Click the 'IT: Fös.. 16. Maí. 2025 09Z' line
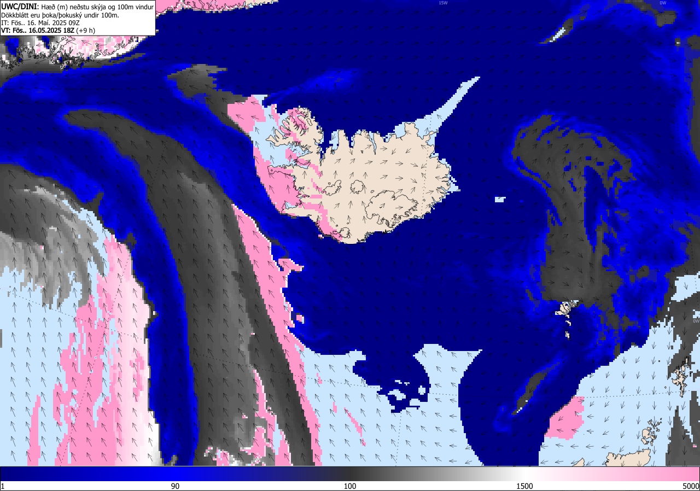700x491 pixels. 42,23
